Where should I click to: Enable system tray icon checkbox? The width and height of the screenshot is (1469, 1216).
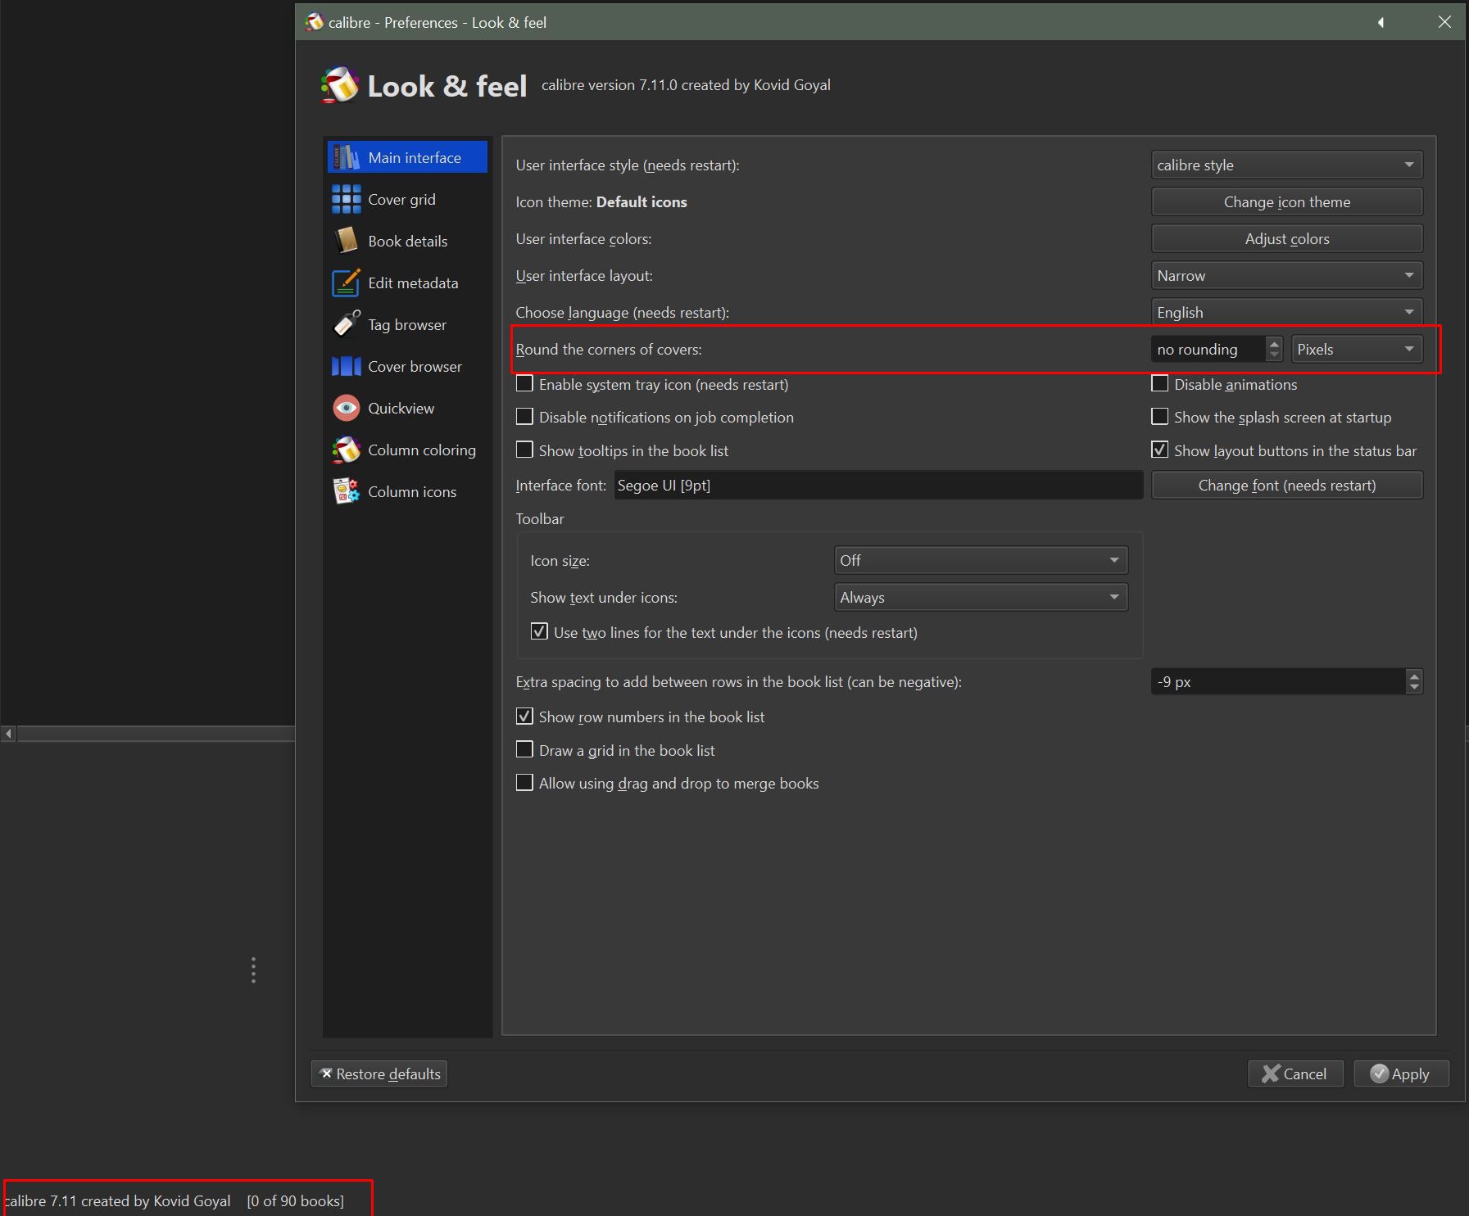[x=524, y=383]
